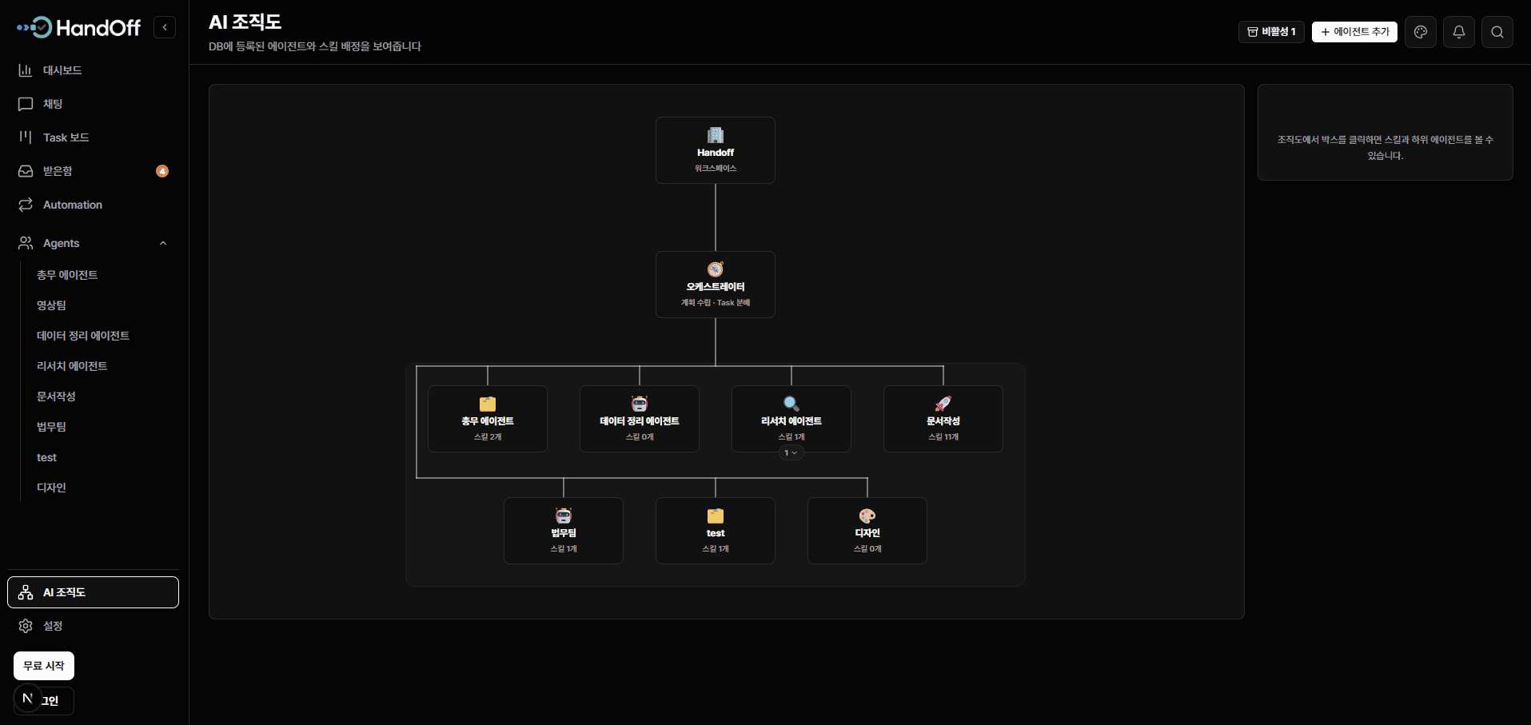
Task: Open the 받은함 inbox
Action: [x=93, y=171]
